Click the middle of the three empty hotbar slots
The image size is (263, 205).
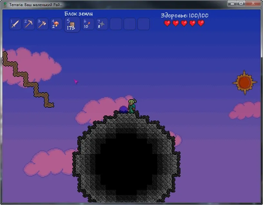(x=130, y=24)
